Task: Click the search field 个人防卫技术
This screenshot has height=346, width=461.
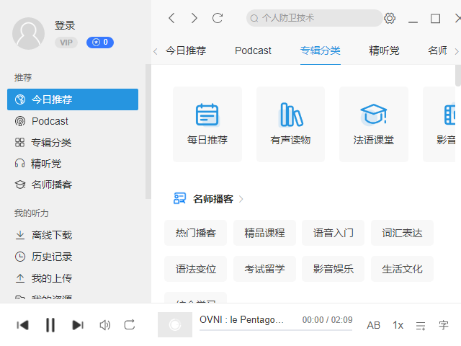Action: pos(314,18)
